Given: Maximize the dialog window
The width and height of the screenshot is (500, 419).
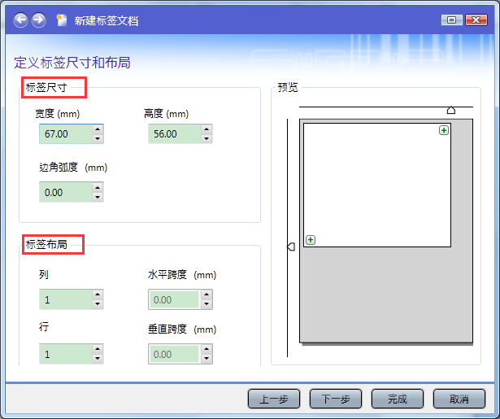Looking at the screenshot, I should [x=451, y=20].
